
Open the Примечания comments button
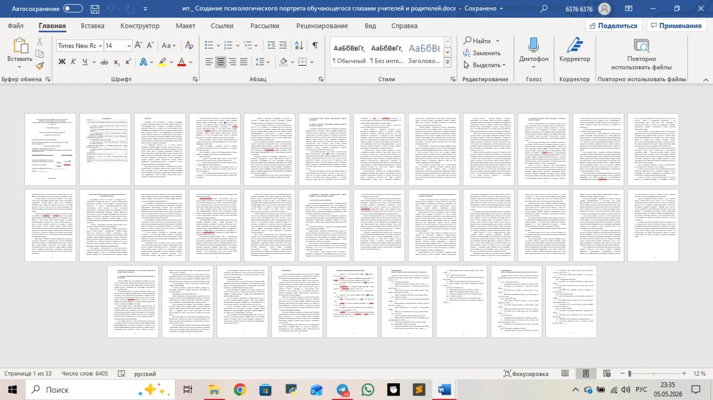pyautogui.click(x=676, y=26)
